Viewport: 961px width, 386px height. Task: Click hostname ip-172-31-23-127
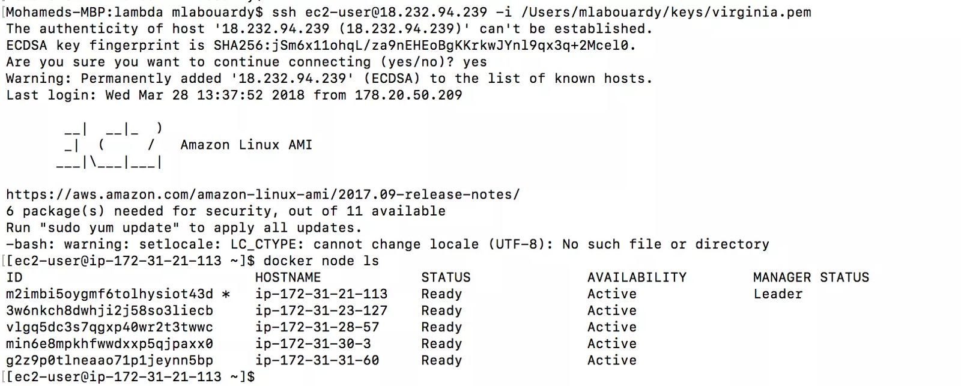321,311
